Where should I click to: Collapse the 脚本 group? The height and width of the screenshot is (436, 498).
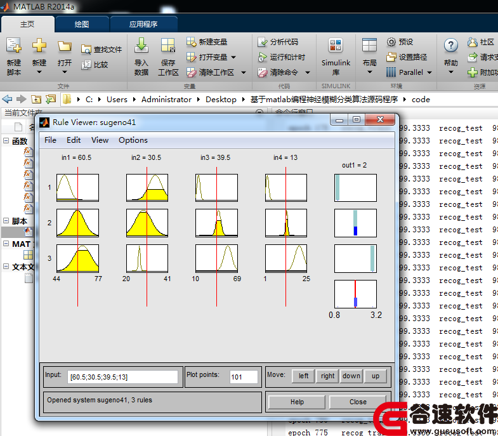point(6,220)
